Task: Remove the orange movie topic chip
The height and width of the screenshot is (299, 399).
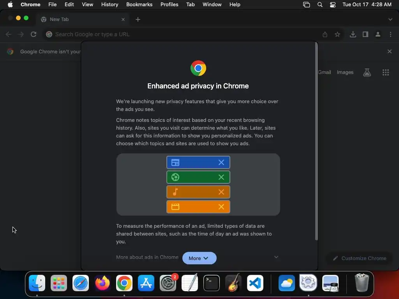Action: click(221, 207)
